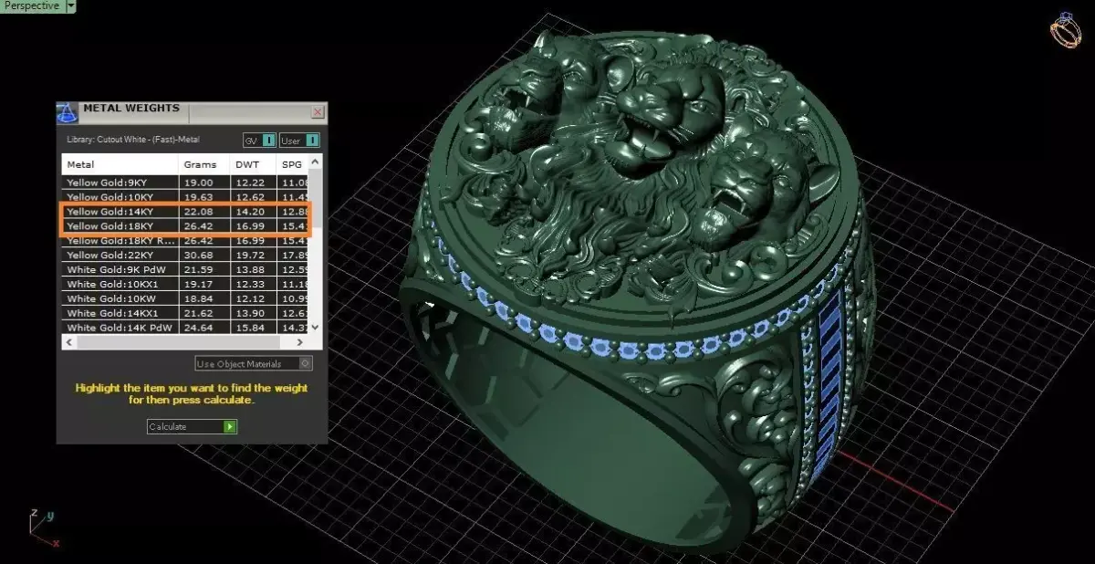Sort by the Grams column header
Viewport: 1095px width, 564px height.
[203, 165]
